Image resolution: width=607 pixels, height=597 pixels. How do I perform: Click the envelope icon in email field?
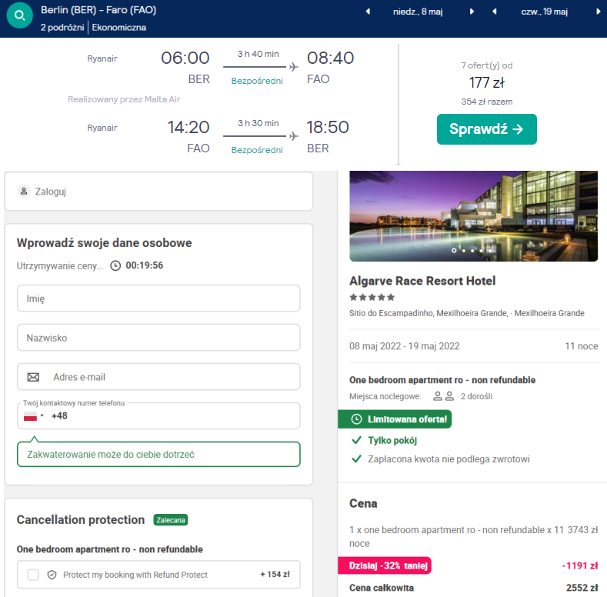pyautogui.click(x=33, y=377)
